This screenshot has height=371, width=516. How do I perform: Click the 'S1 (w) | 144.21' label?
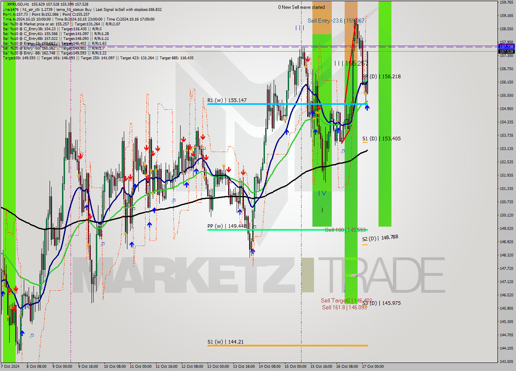pyautogui.click(x=225, y=342)
